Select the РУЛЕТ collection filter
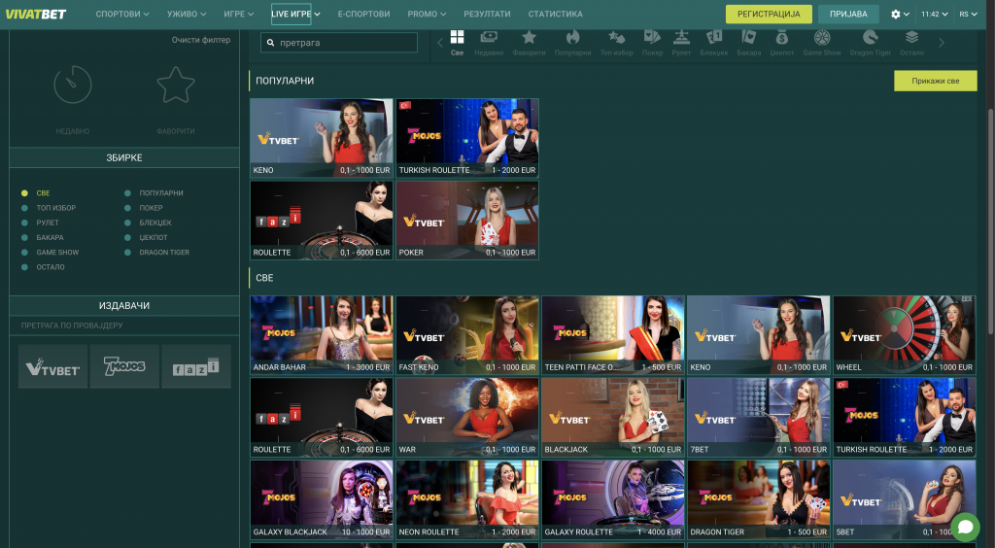The height and width of the screenshot is (548, 995). click(41, 223)
